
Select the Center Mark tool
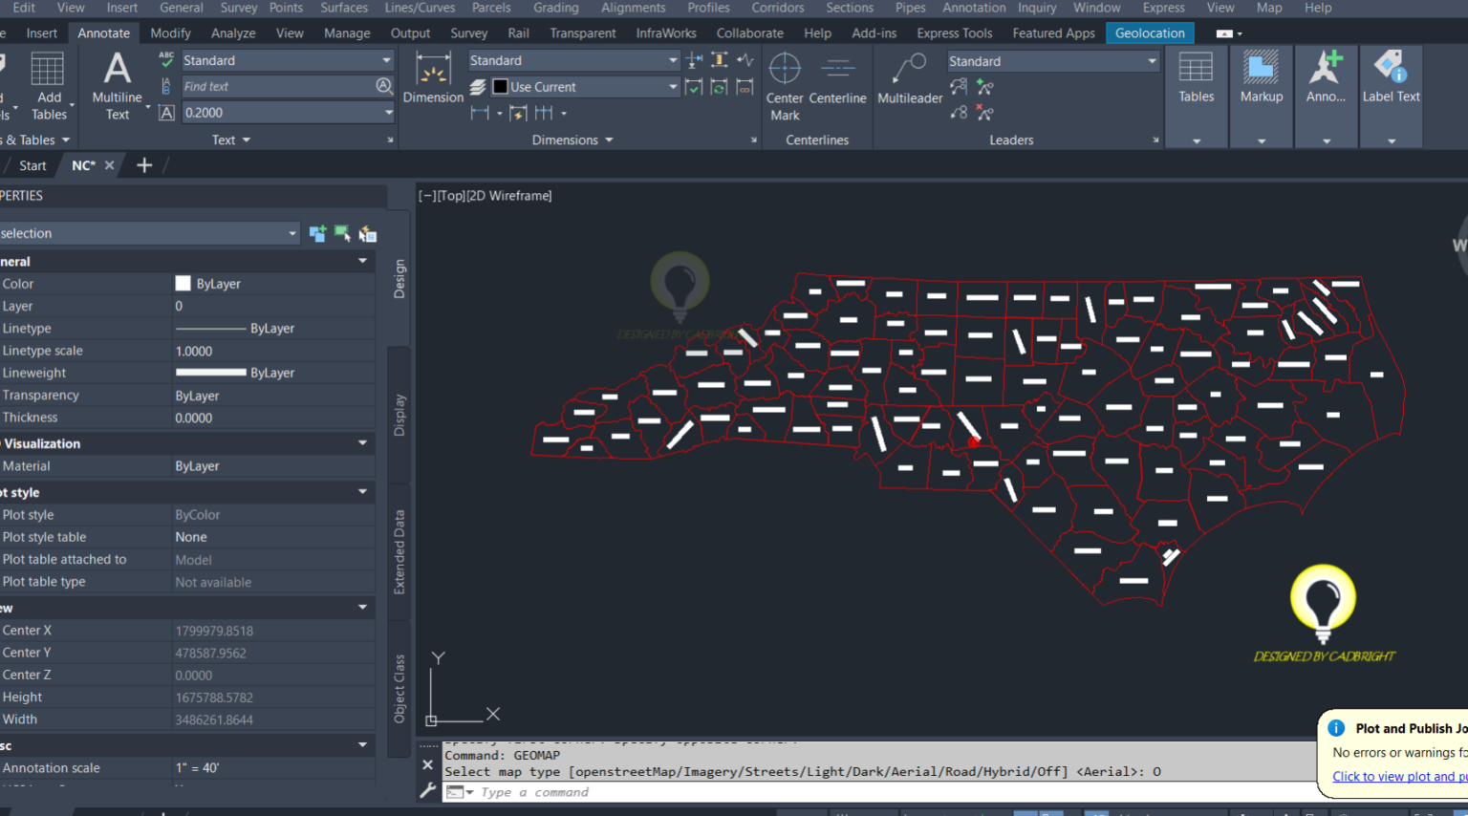pos(785,87)
